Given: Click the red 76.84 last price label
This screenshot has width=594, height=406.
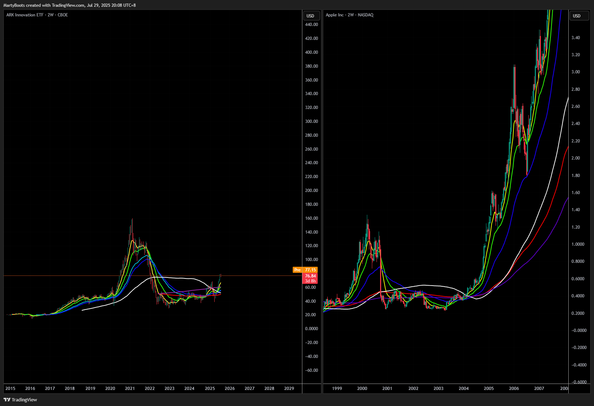Looking at the screenshot, I should coord(310,276).
